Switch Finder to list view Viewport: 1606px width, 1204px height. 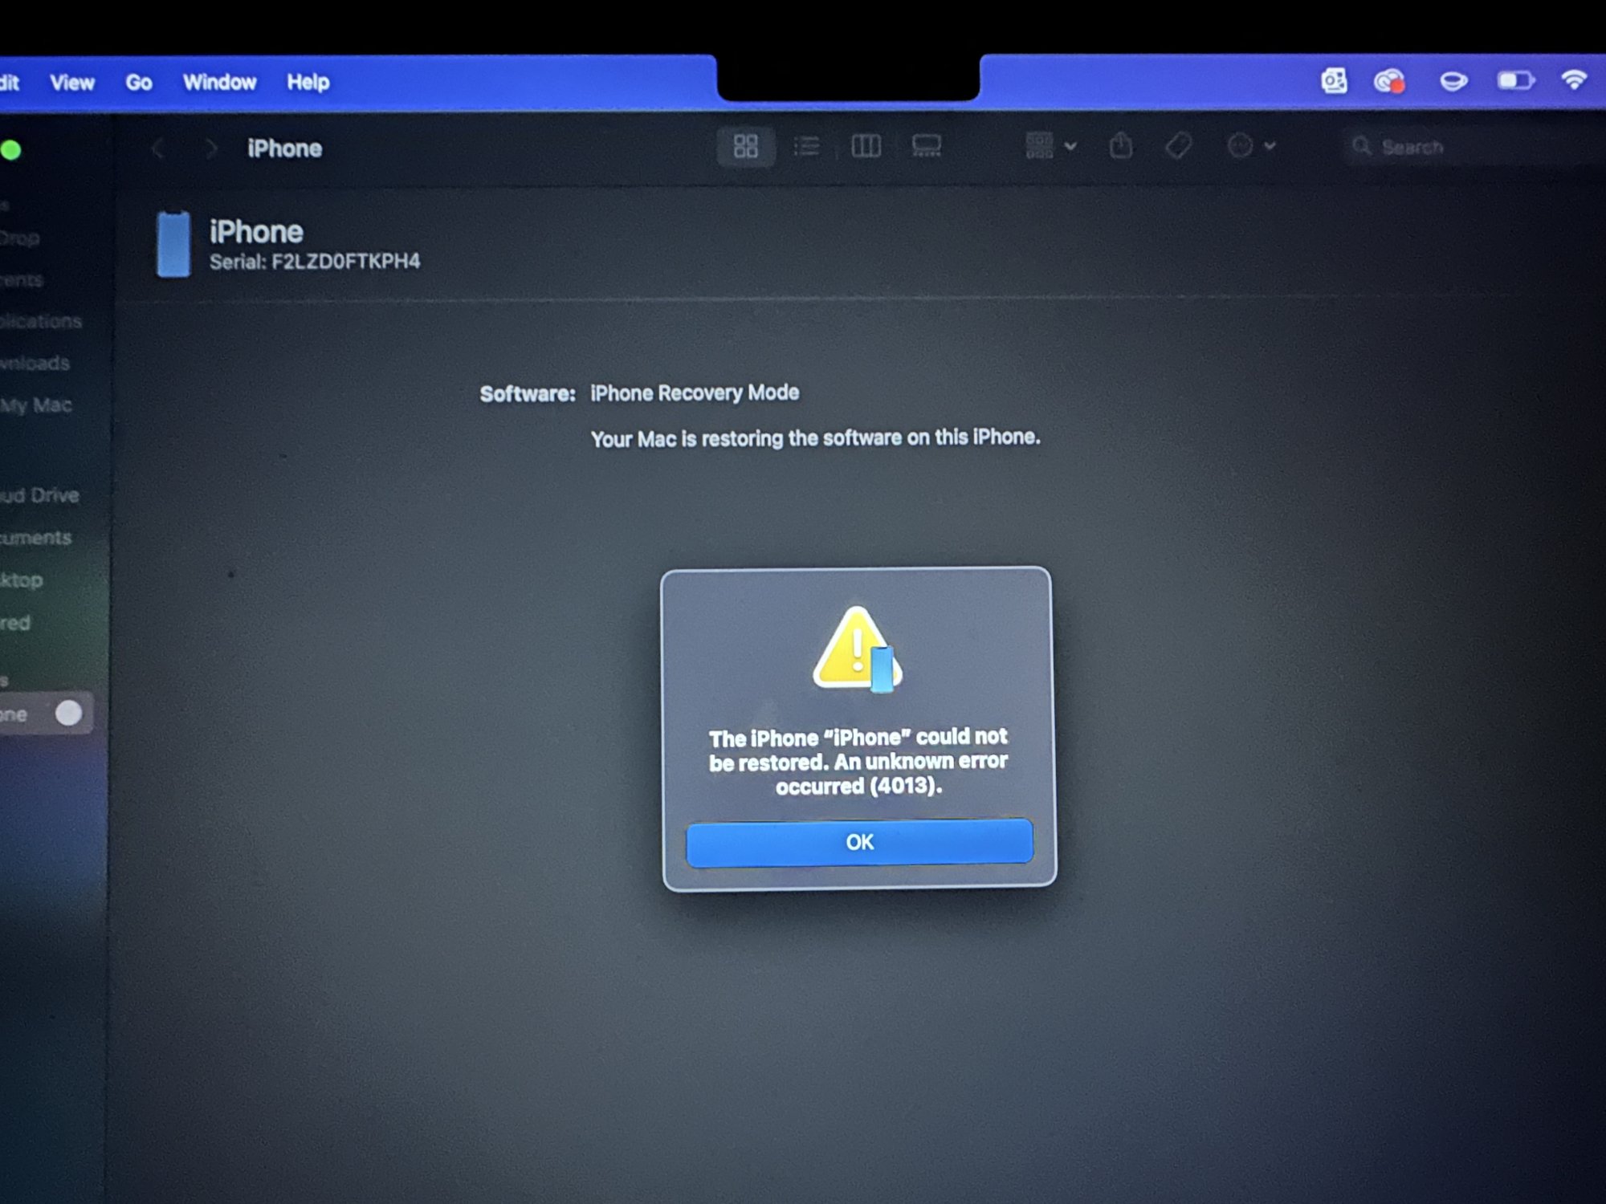click(806, 146)
